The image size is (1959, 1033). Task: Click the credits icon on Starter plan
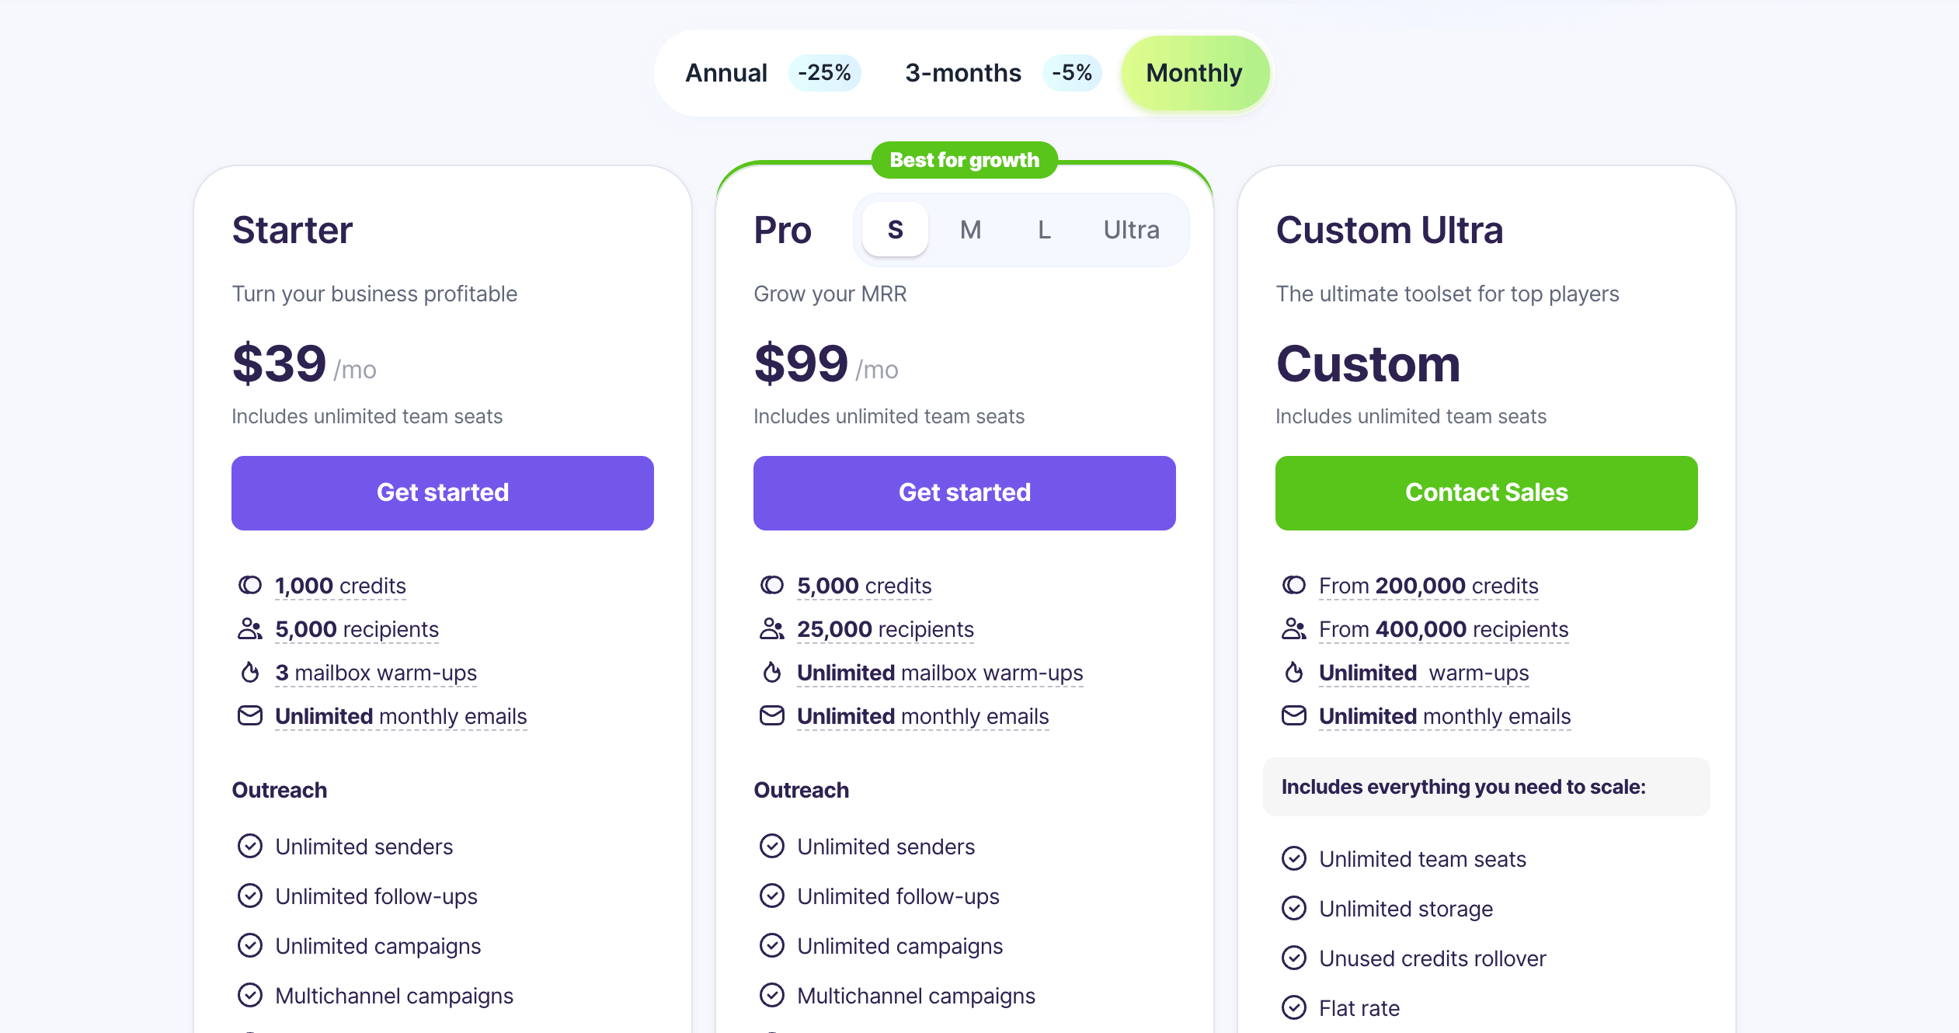tap(249, 585)
